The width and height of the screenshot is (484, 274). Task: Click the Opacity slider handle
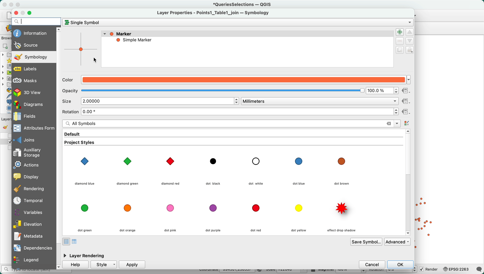(362, 90)
